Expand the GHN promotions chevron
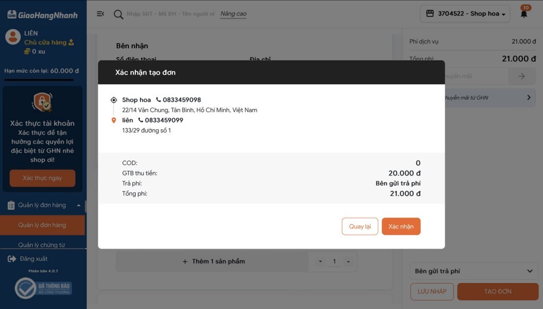Viewport: 543px width, 309px height. coord(528,98)
